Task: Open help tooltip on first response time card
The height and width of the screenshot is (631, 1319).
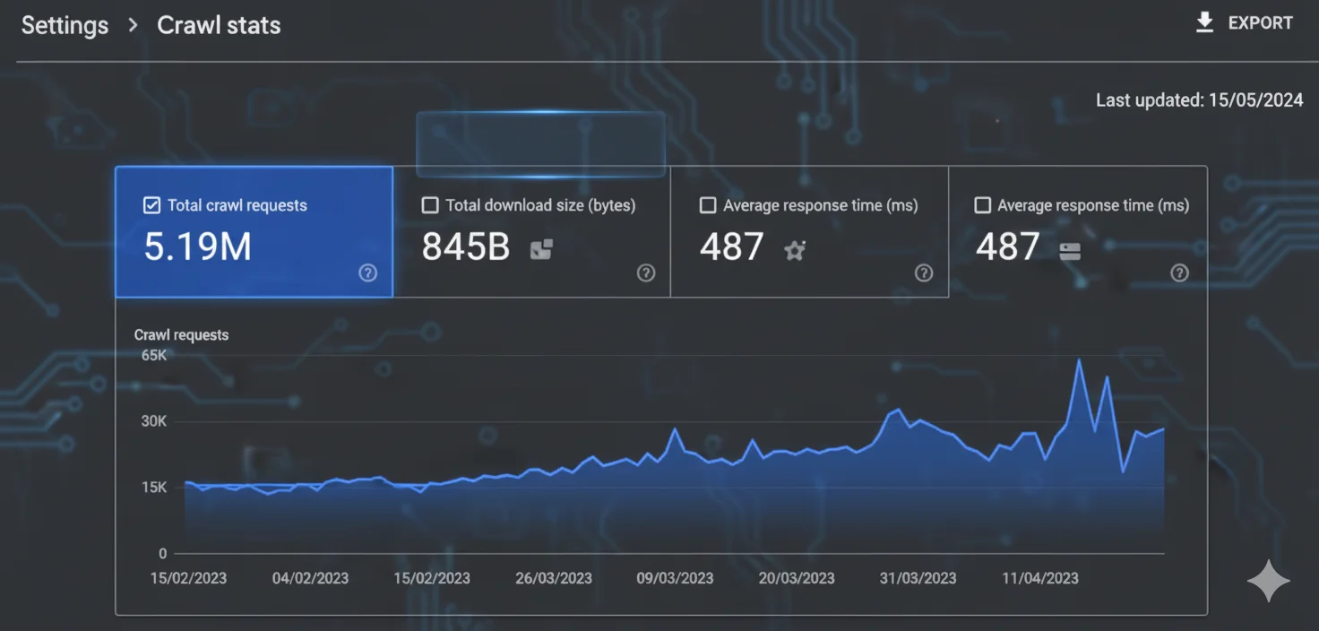Action: [x=924, y=272]
